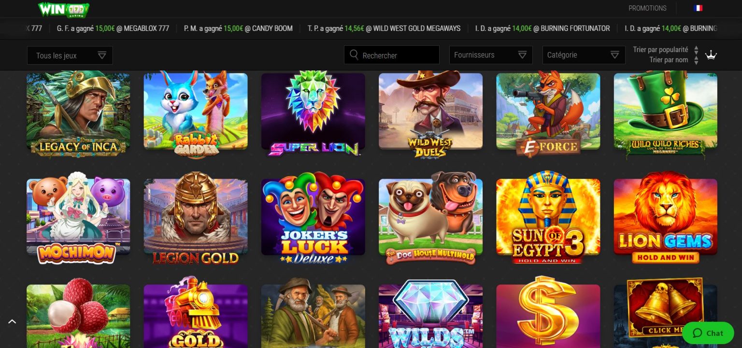Image resolution: width=742 pixels, height=348 pixels.
Task: Click the Trier par nom label
Action: pos(669,60)
